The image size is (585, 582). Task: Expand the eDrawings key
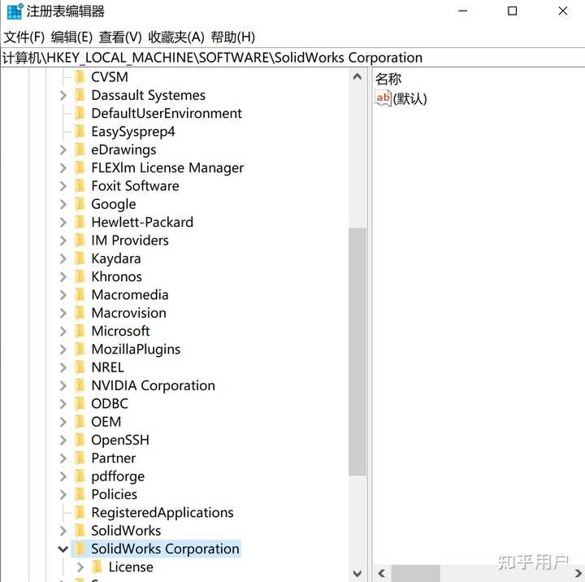63,150
